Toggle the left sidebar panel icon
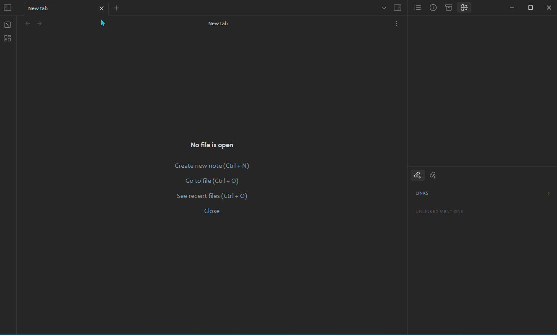The height and width of the screenshot is (335, 557). 8,8
